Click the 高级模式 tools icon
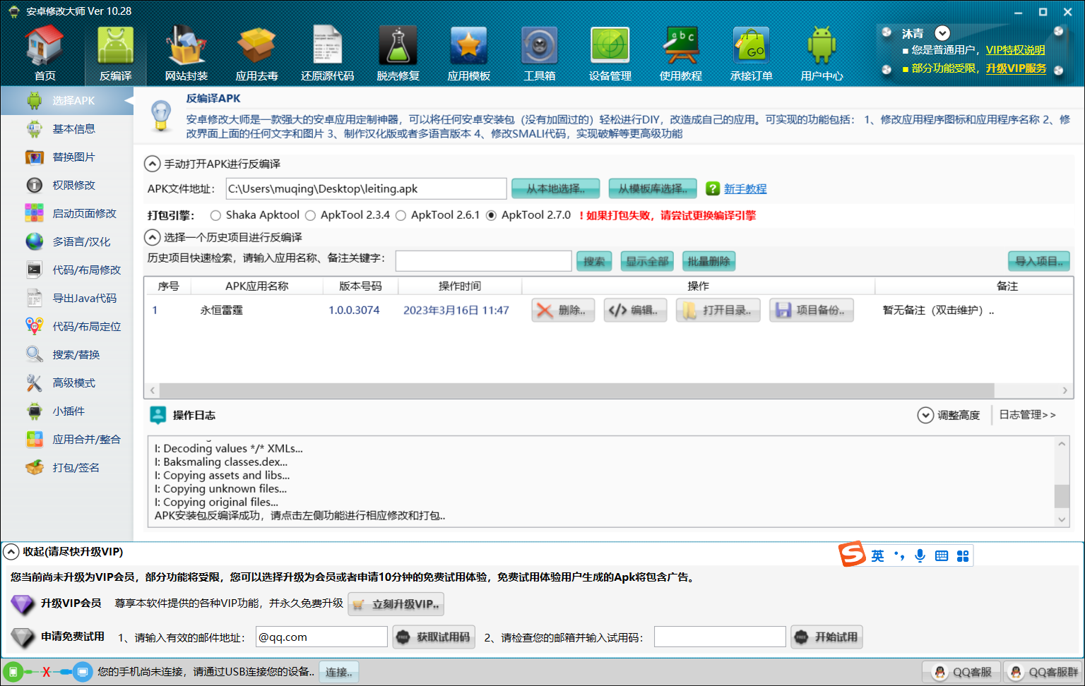Image resolution: width=1085 pixels, height=686 pixels. (x=35, y=383)
